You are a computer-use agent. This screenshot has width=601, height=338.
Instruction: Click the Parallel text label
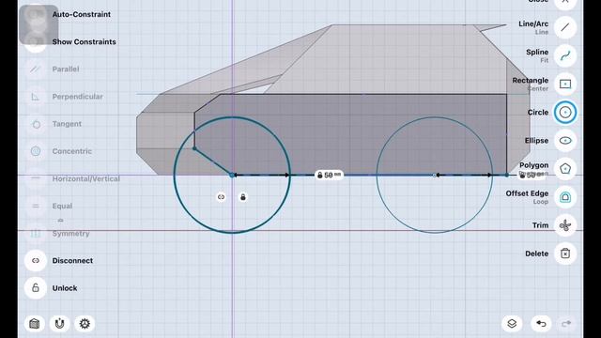pos(66,69)
